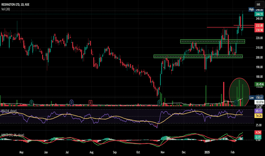Click the green earnings E marker near late May
The width and height of the screenshot is (265, 156).
pyautogui.click(x=31, y=102)
